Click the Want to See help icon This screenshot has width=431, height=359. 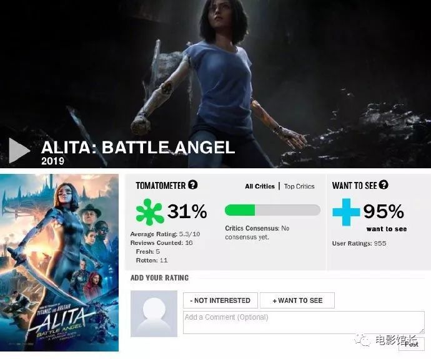384,185
